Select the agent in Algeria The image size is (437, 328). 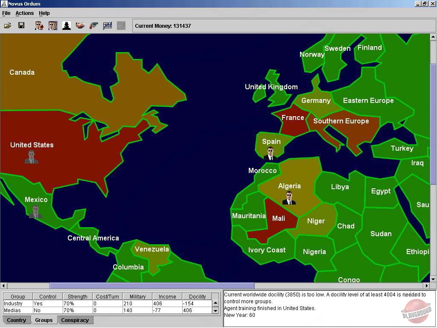[x=289, y=198]
